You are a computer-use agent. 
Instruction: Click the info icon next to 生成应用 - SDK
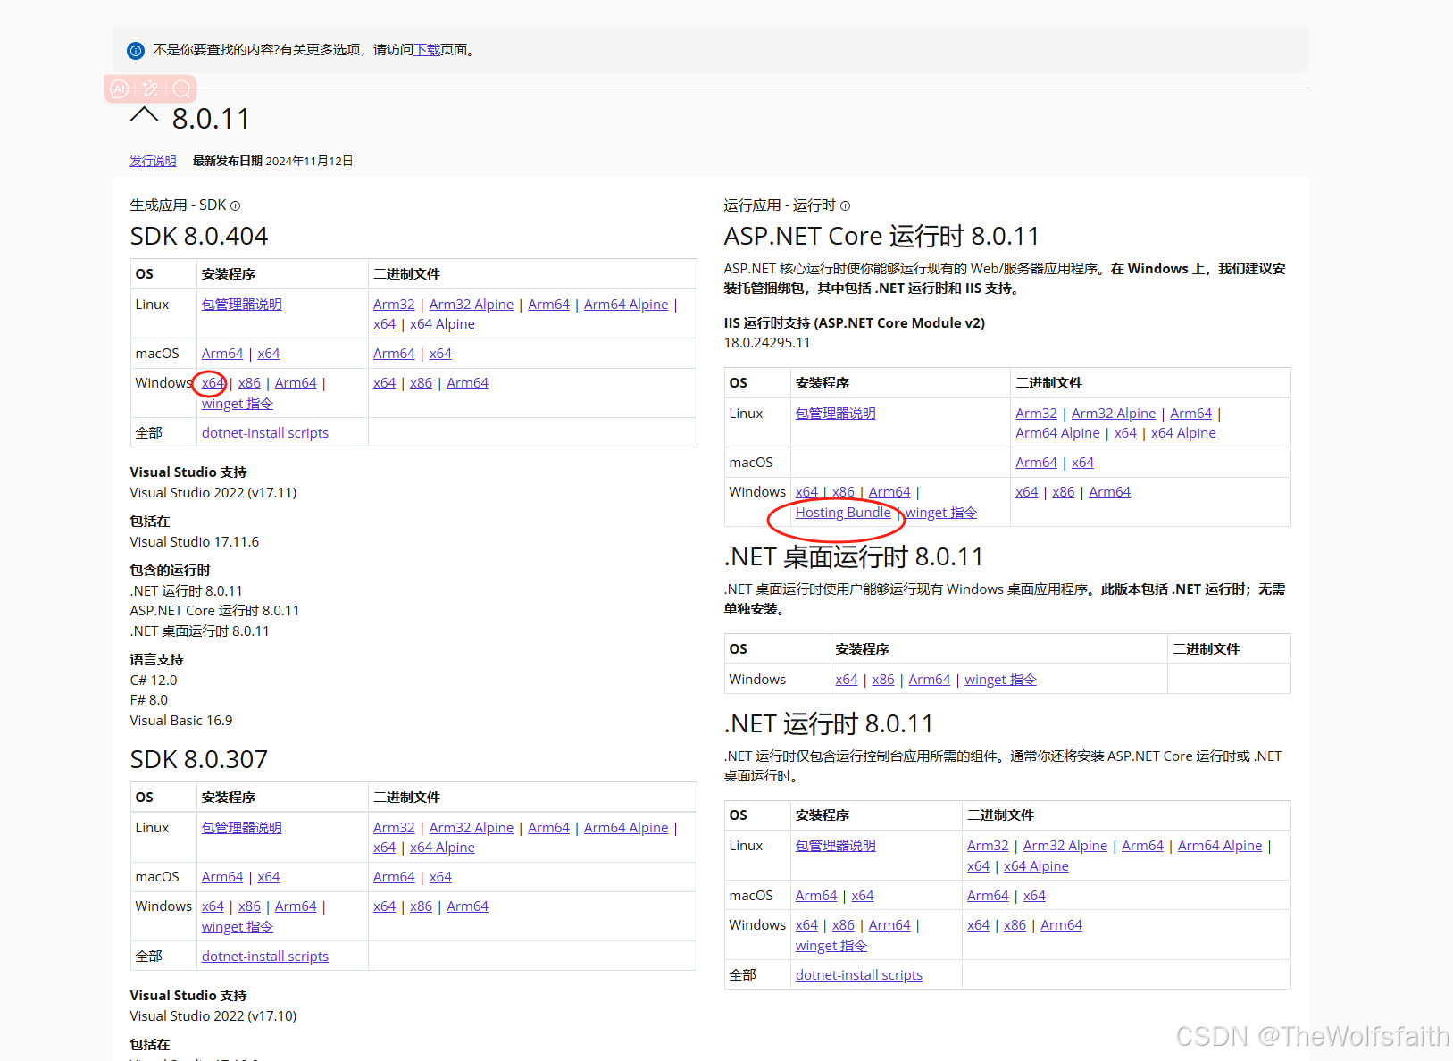[235, 205]
